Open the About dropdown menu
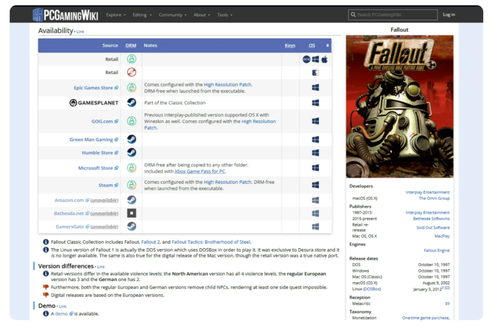 (202, 15)
